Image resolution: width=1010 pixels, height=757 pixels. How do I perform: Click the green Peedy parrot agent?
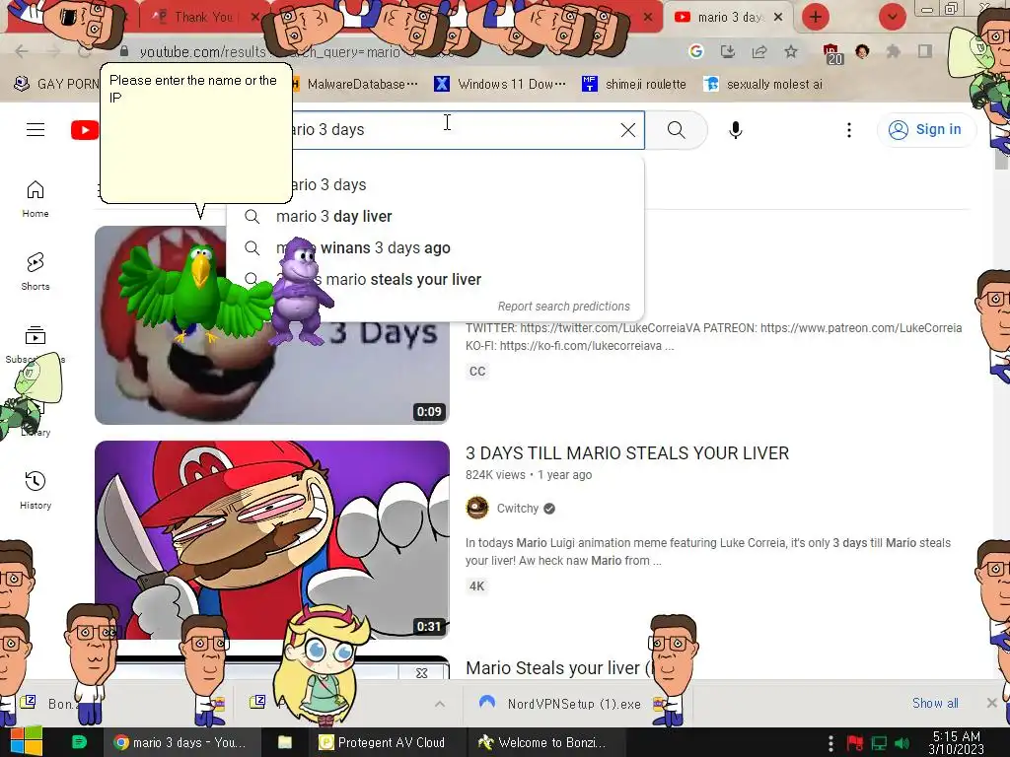(196, 293)
